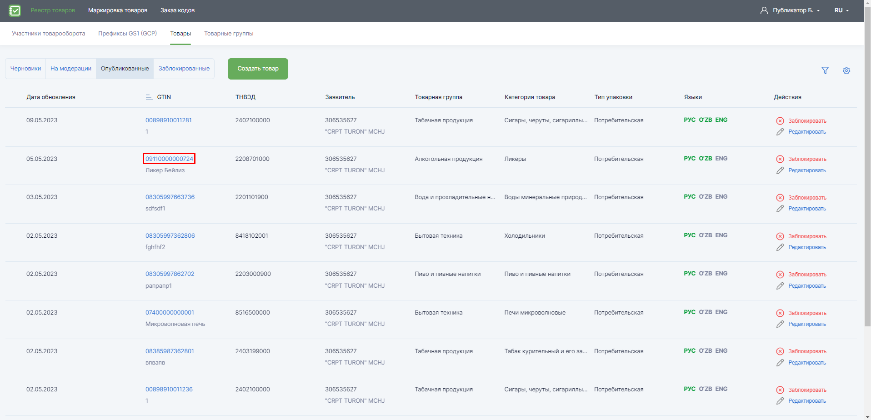Click block icon for Ликер Бейлиз row
Screen dimensions: 871x420
pyautogui.click(x=780, y=159)
